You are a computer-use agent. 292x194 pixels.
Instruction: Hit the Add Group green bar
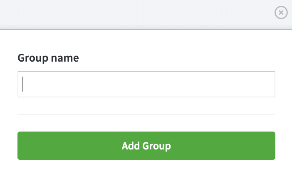click(146, 146)
